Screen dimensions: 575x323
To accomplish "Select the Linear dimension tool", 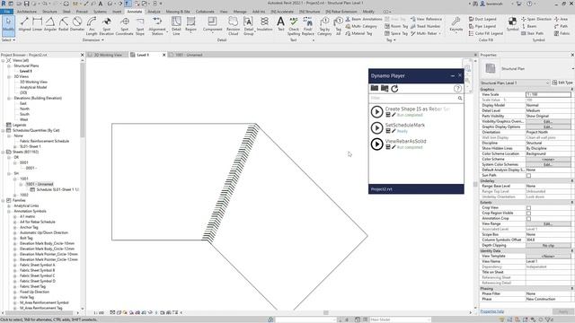I will 38,24.
